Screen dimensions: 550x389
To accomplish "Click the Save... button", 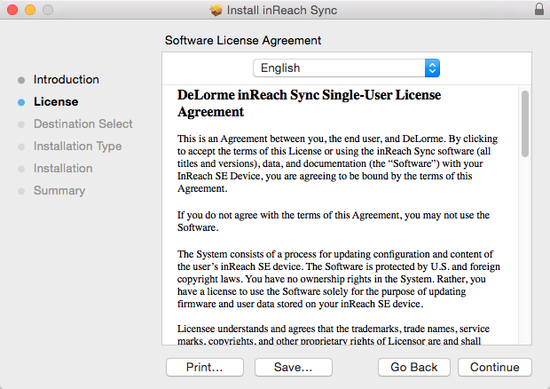I will [294, 367].
